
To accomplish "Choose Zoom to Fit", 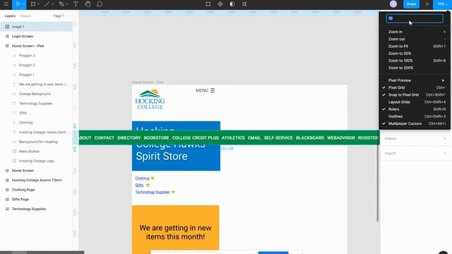I will (415, 46).
